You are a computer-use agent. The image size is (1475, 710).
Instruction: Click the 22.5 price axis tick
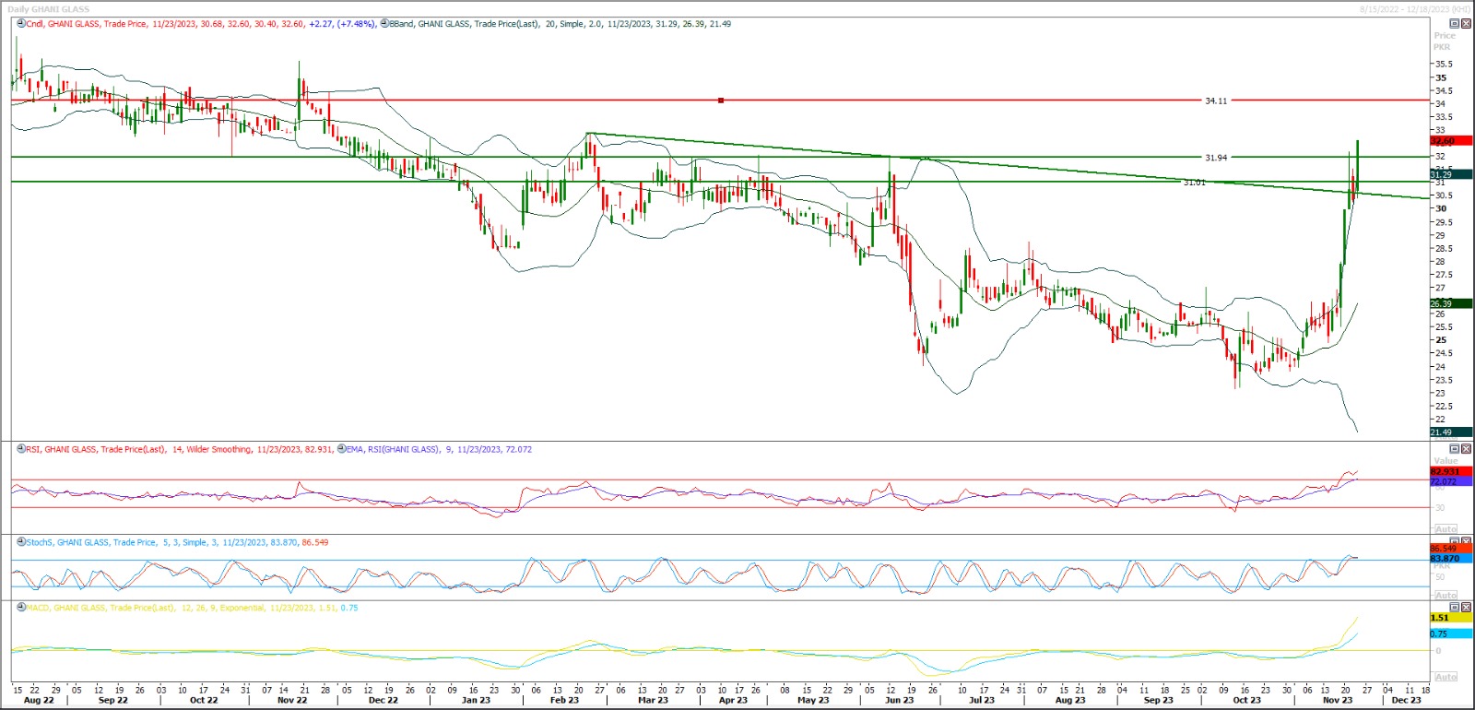pos(1444,407)
